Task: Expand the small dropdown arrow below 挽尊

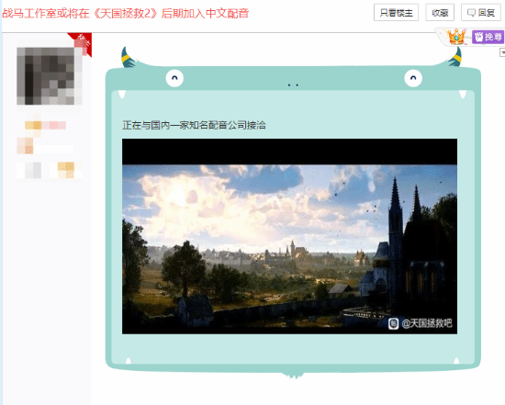Action: 502,52
